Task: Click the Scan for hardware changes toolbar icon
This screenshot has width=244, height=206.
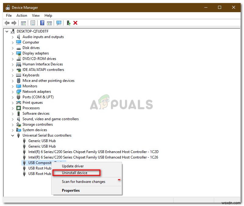Action: 59,23
